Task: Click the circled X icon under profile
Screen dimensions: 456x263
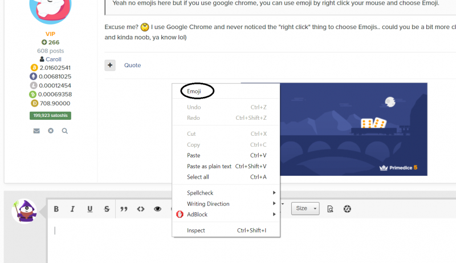Action: 51,131
